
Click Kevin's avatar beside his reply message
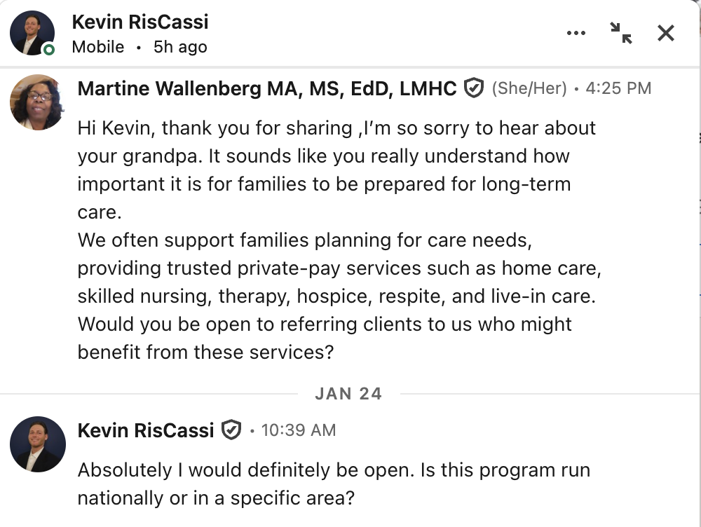(37, 444)
